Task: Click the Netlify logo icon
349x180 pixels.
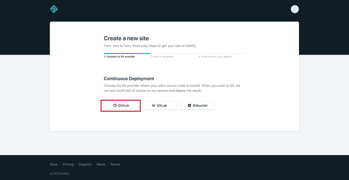Action: click(54, 9)
